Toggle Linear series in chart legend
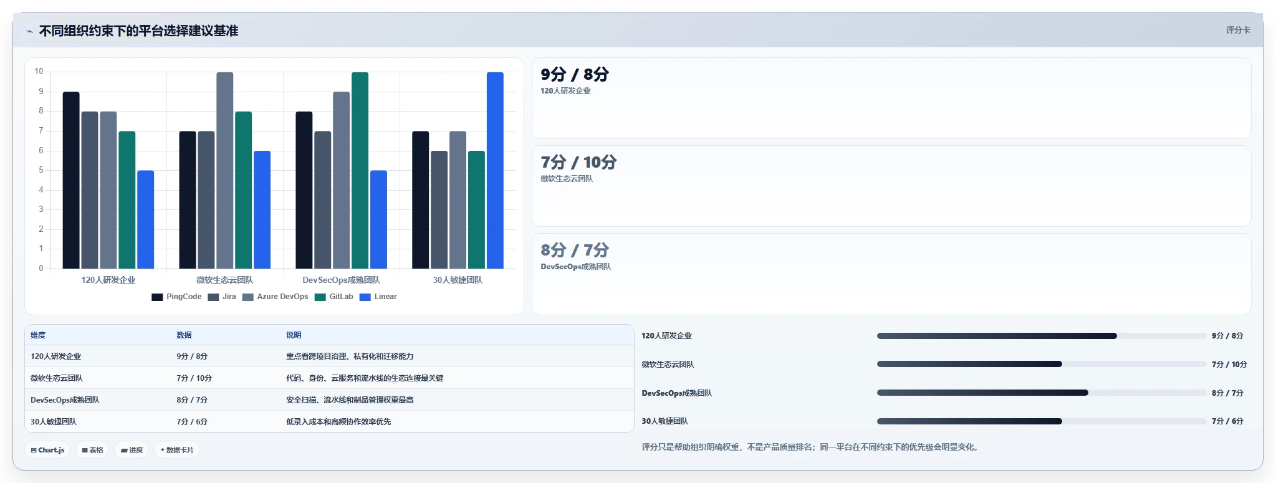This screenshot has width=1276, height=483. pyautogui.click(x=378, y=297)
